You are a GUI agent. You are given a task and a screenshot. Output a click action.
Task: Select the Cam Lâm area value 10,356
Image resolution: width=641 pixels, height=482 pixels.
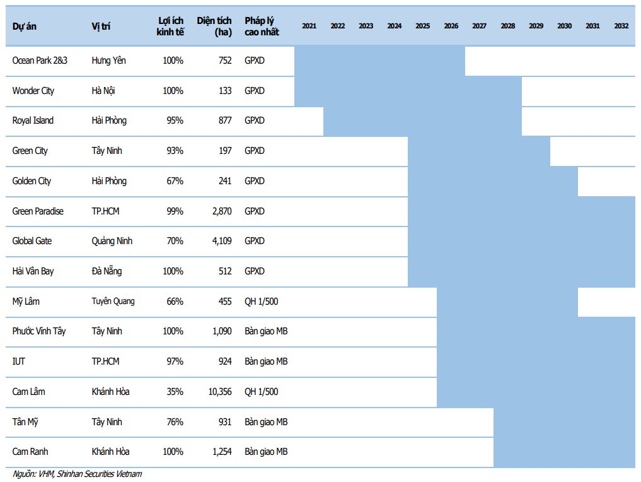point(220,392)
